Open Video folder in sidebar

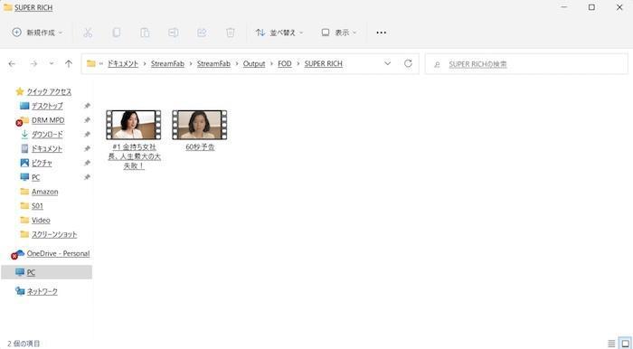click(41, 220)
